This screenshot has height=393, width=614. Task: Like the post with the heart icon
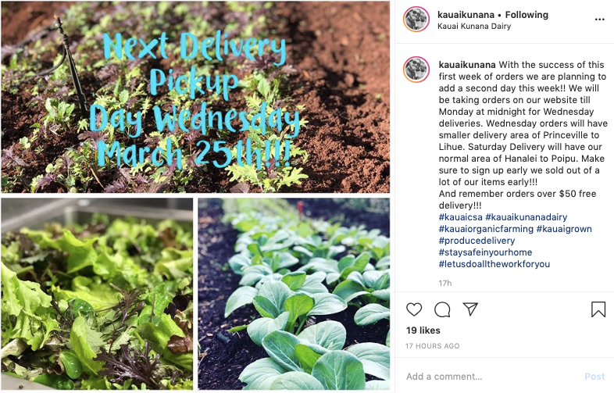[x=414, y=309]
